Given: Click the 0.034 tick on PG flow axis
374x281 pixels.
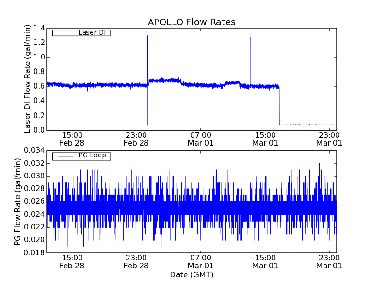Looking at the screenshot, I should [34, 150].
